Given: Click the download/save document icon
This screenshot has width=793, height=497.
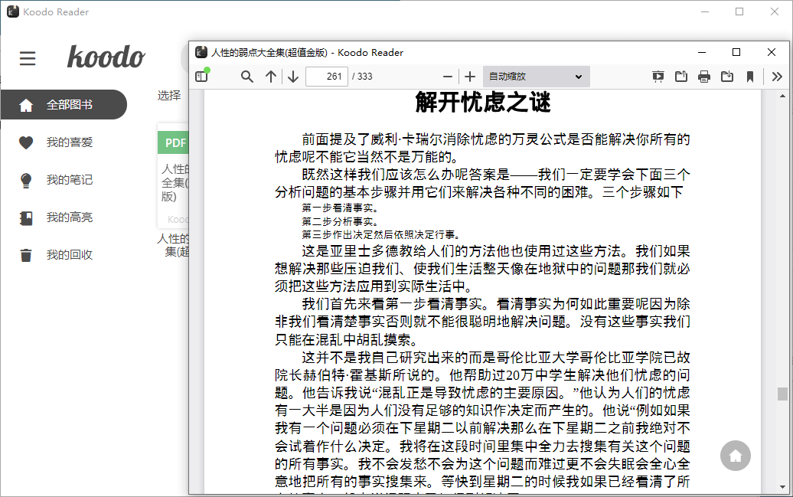Looking at the screenshot, I should (726, 77).
